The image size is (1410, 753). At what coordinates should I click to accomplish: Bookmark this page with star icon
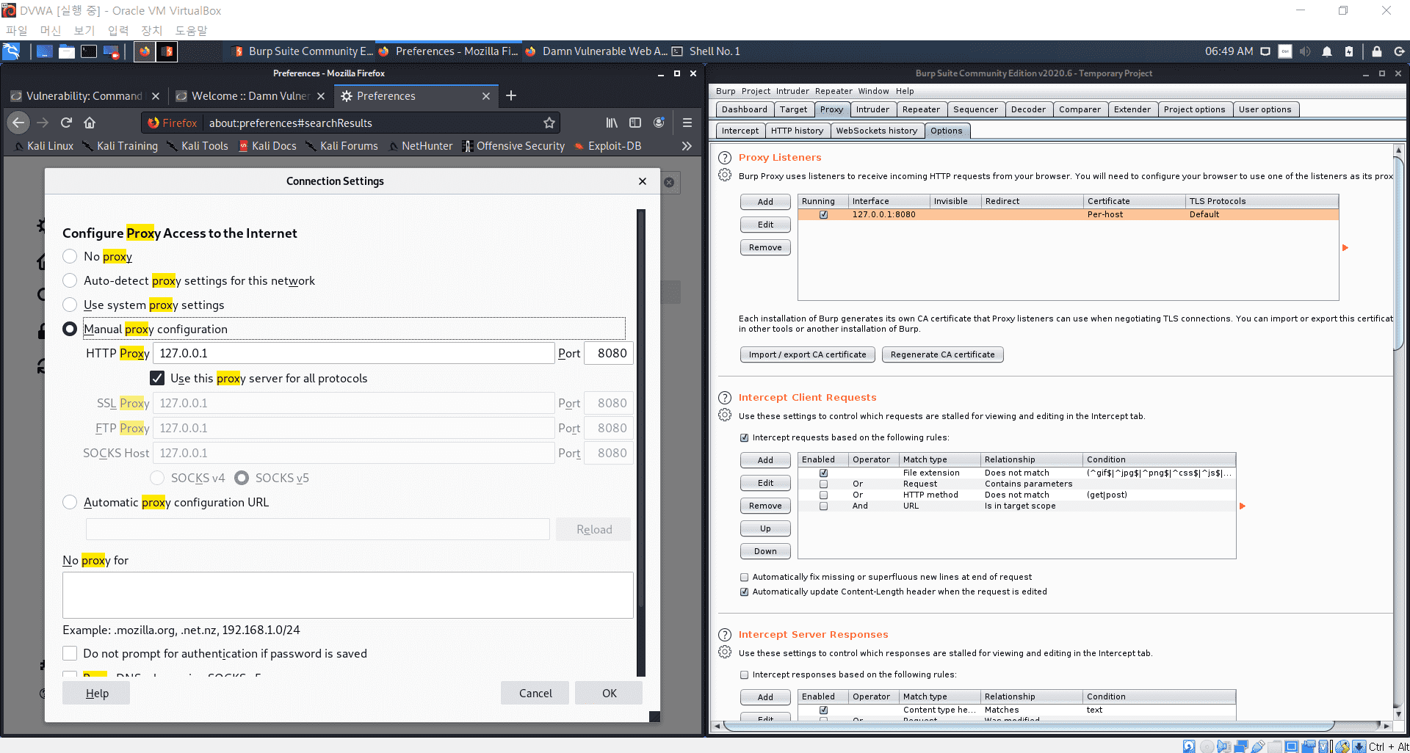point(549,123)
